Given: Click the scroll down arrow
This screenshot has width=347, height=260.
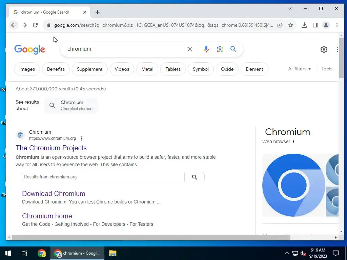Looking at the screenshot, I should click(341, 232).
